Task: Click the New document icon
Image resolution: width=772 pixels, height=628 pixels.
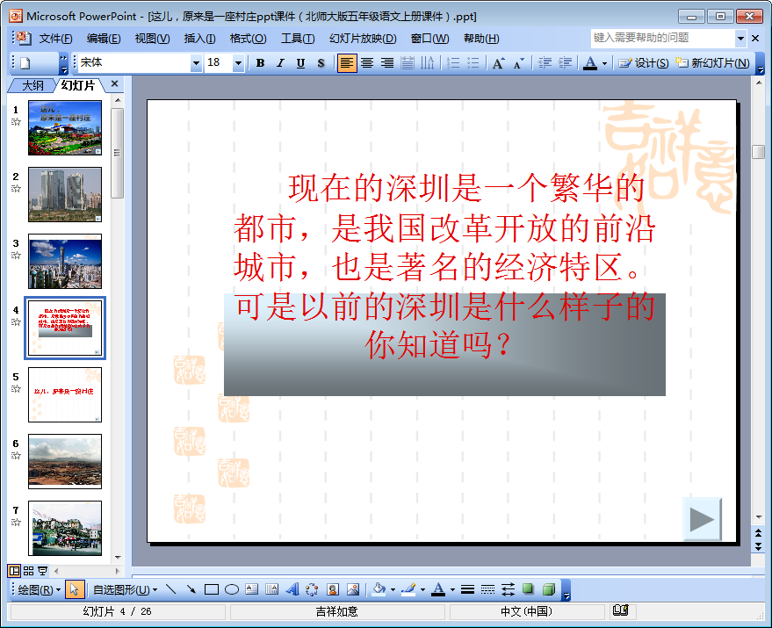Action: click(25, 63)
